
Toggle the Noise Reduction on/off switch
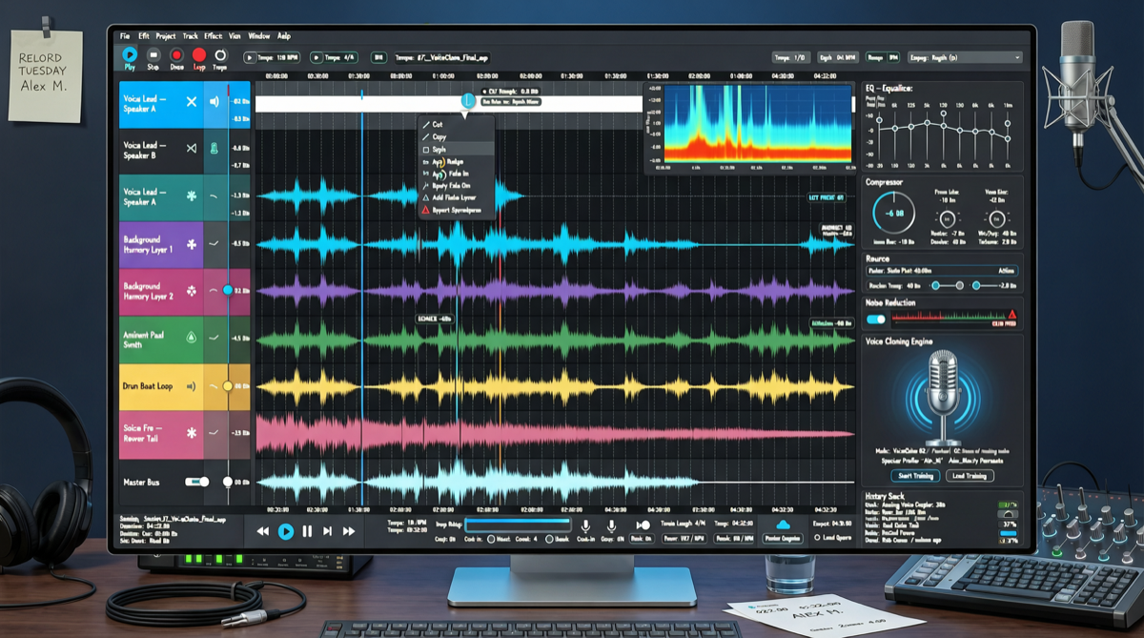tap(875, 319)
